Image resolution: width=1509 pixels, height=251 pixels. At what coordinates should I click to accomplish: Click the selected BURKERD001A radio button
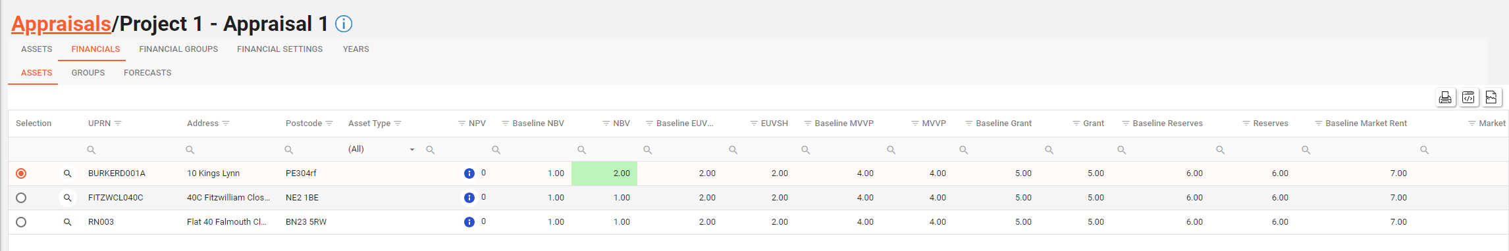(x=21, y=173)
